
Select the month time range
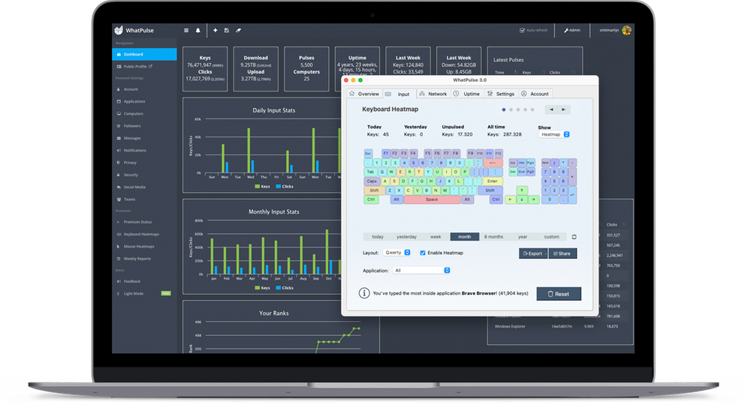coord(465,237)
